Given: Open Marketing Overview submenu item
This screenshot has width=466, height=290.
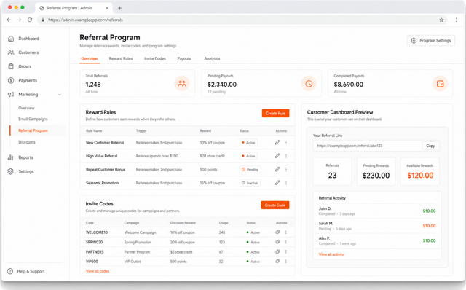Looking at the screenshot, I should click(26, 108).
